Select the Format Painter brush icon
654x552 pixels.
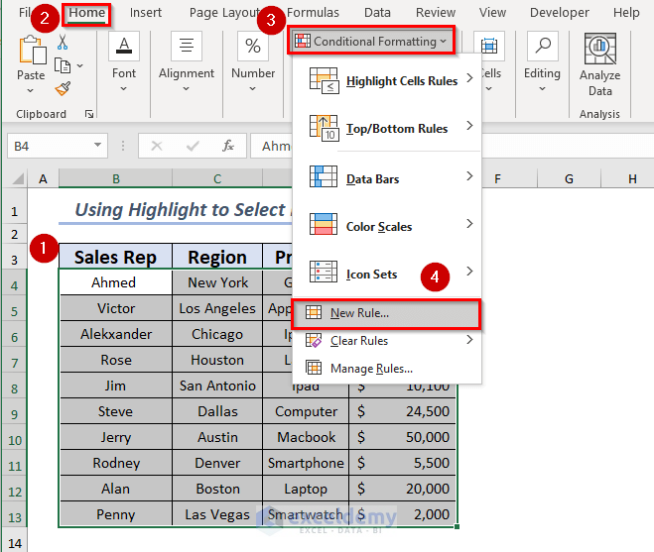point(63,89)
